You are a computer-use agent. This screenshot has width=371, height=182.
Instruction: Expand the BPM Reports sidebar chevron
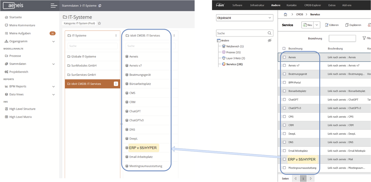pos(53,87)
